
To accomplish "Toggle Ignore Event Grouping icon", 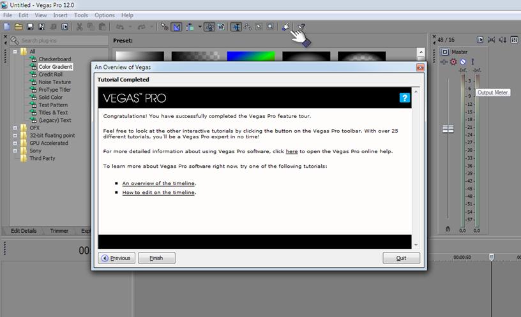I will tap(222, 27).
